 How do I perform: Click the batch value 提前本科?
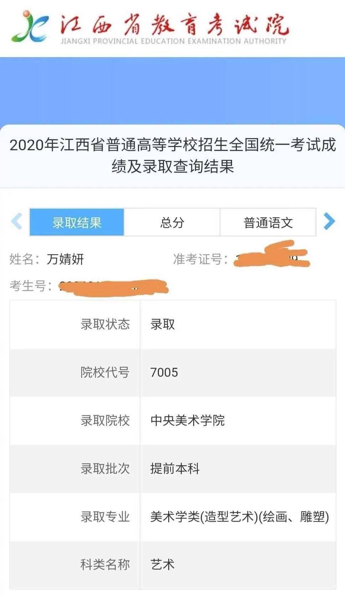coord(175,468)
